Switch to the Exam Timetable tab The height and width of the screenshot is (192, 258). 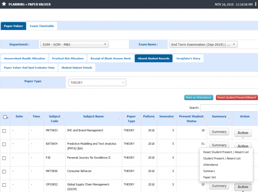click(x=42, y=26)
